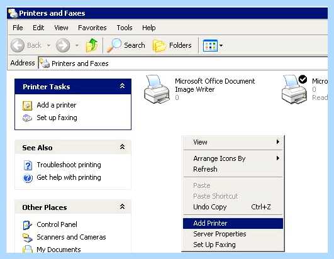This screenshot has height=259, width=334.
Task: Click the My Documents folder icon
Action: (x=28, y=249)
